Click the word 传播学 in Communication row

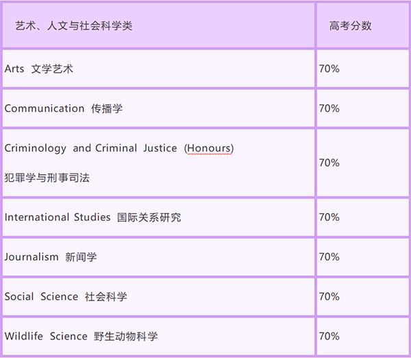click(x=107, y=108)
